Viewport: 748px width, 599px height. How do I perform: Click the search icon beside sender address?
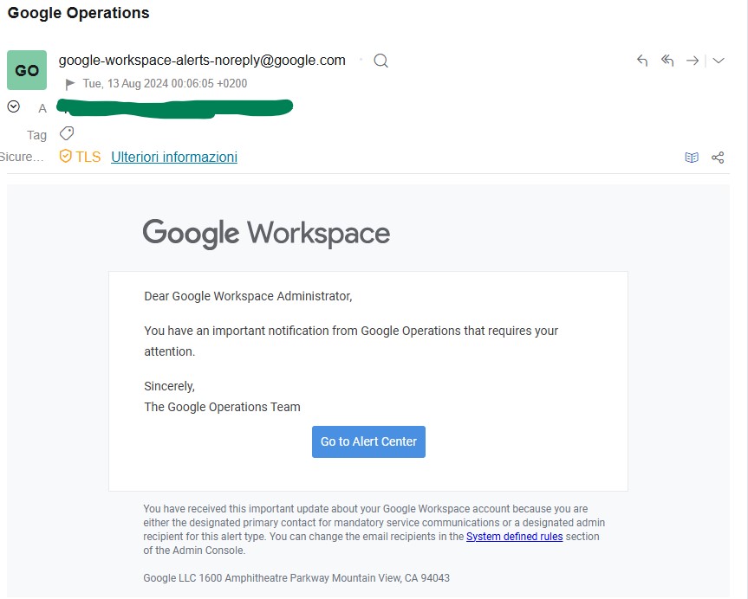click(381, 61)
